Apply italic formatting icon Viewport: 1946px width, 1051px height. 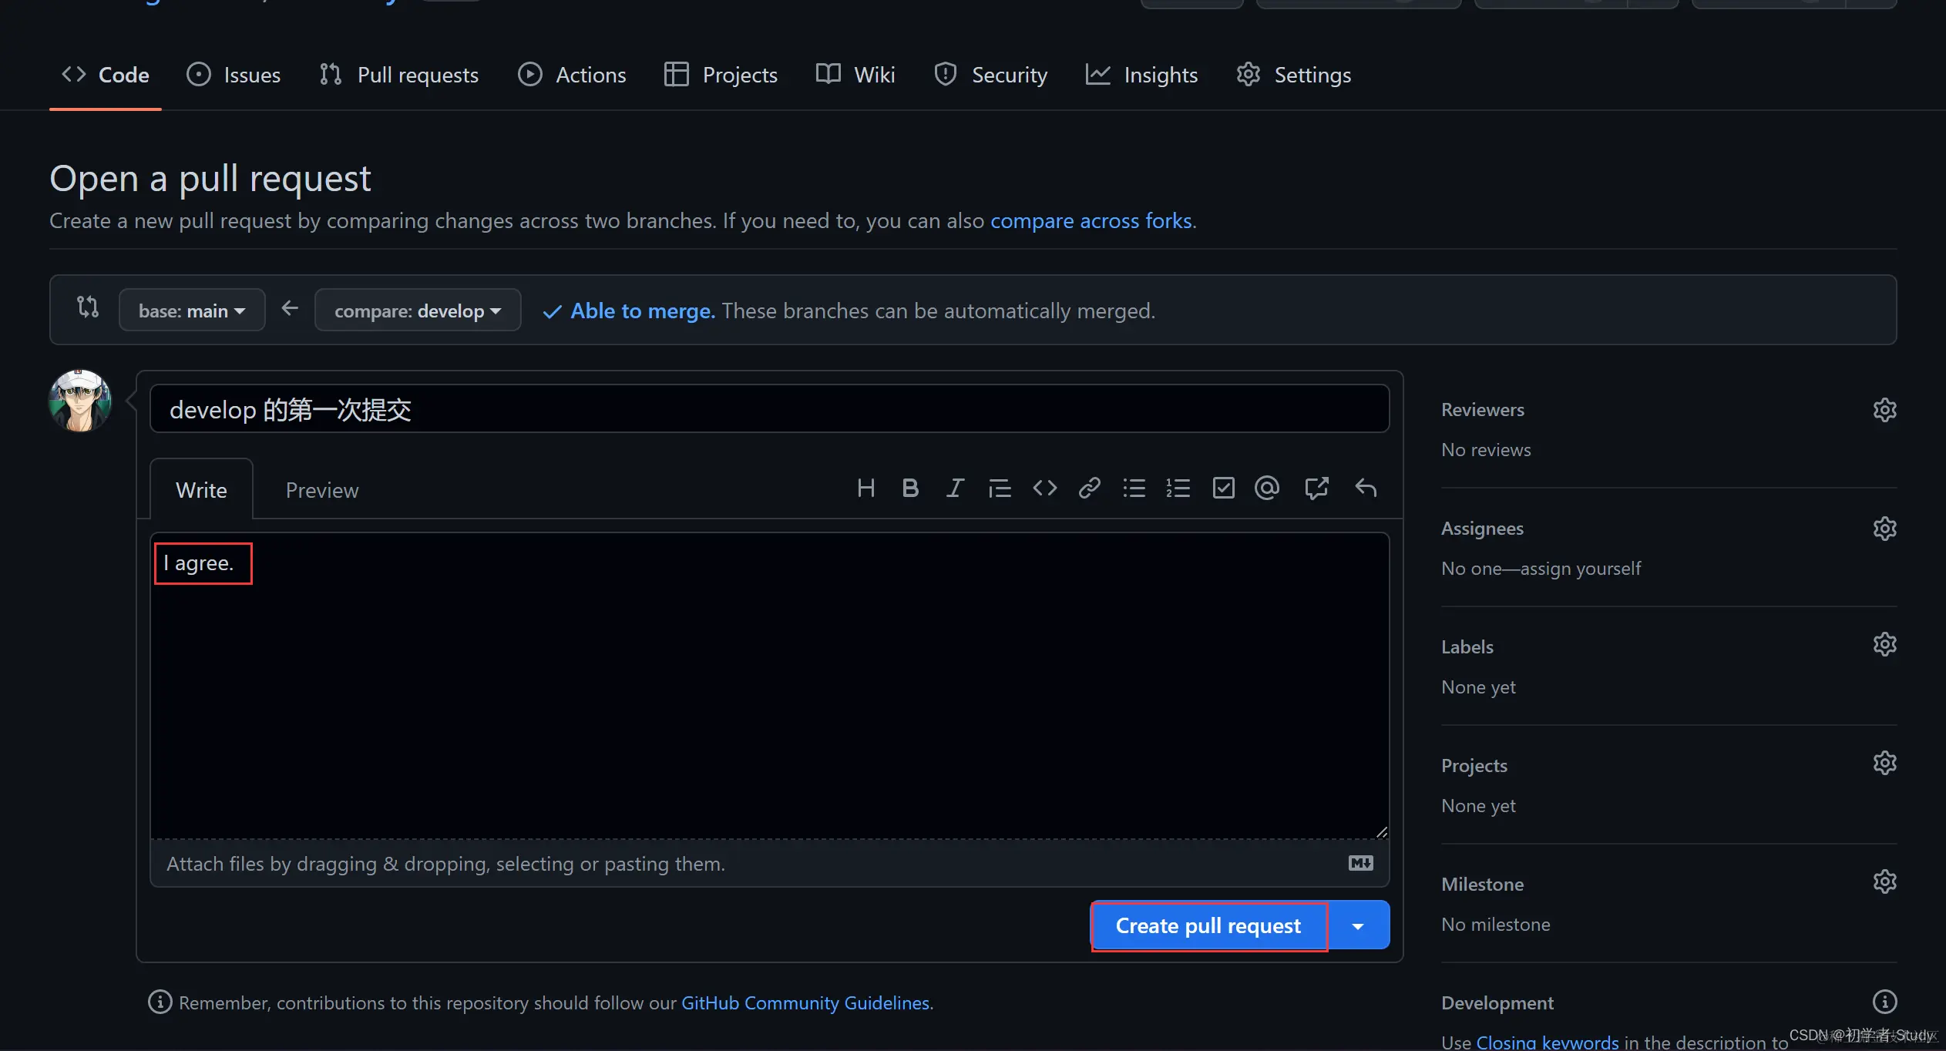(x=955, y=488)
